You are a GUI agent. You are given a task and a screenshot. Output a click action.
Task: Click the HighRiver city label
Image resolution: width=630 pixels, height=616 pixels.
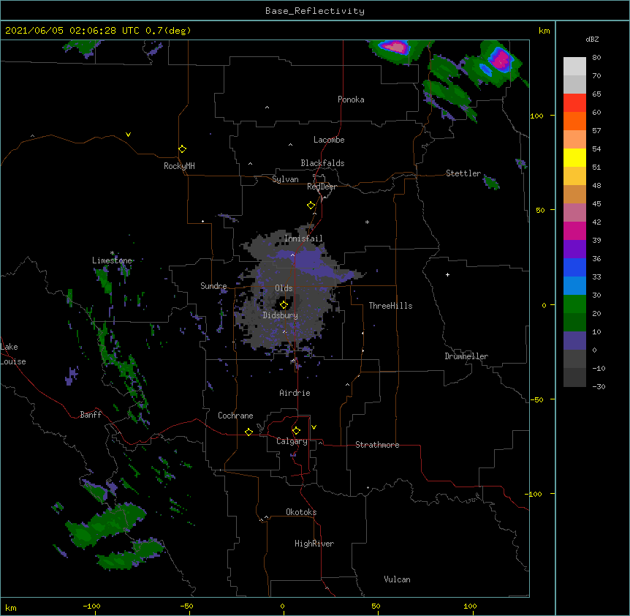pyautogui.click(x=314, y=544)
